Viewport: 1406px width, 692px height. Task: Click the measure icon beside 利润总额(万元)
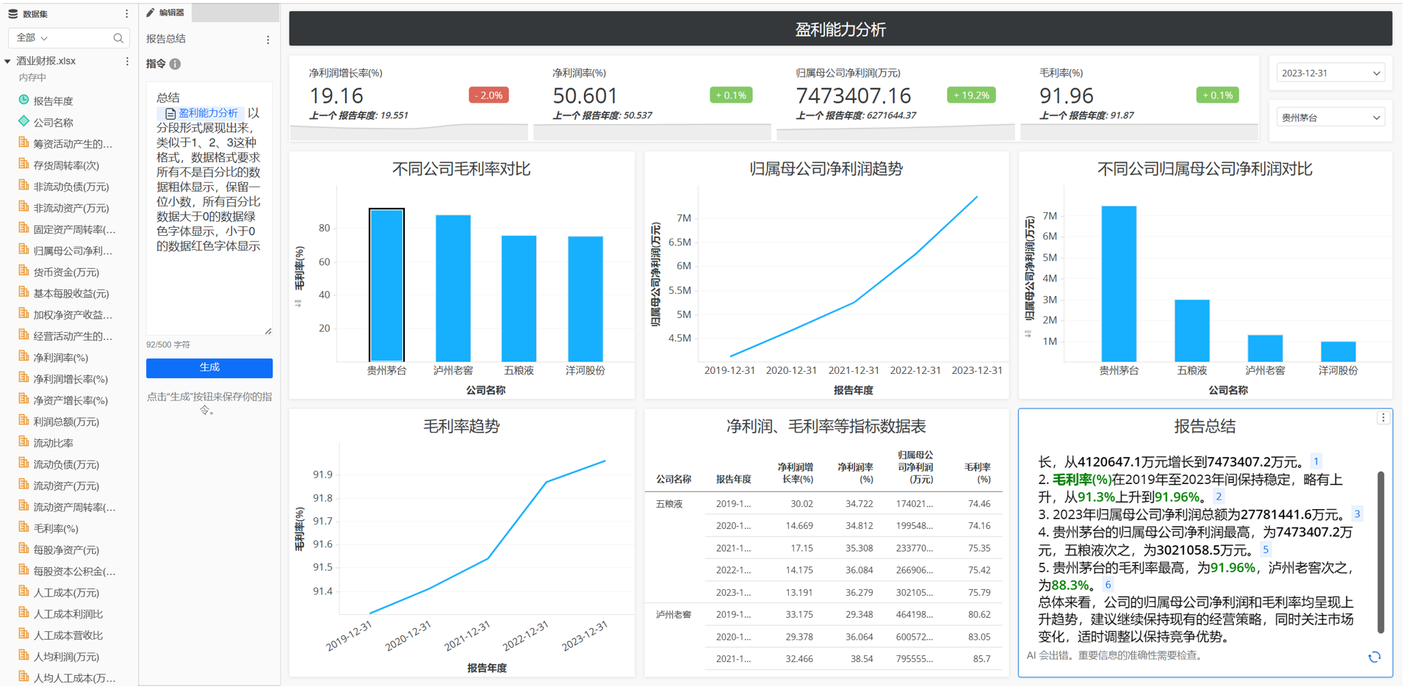click(x=24, y=420)
